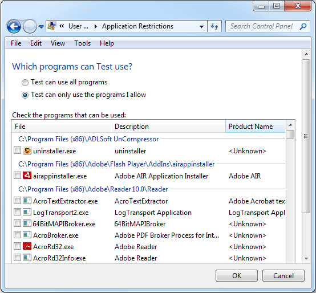The width and height of the screenshot is (316, 293).
Task: Click the OK button
Action: [x=237, y=276]
